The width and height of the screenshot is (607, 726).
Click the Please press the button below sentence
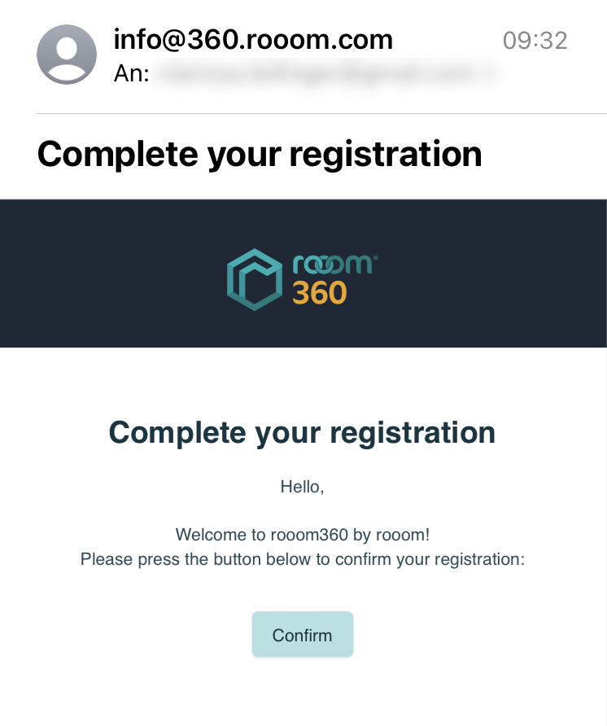click(303, 559)
